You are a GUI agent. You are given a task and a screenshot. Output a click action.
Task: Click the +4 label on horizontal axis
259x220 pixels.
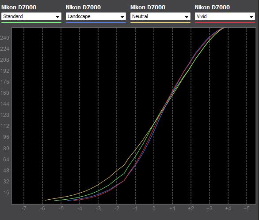point(228,209)
